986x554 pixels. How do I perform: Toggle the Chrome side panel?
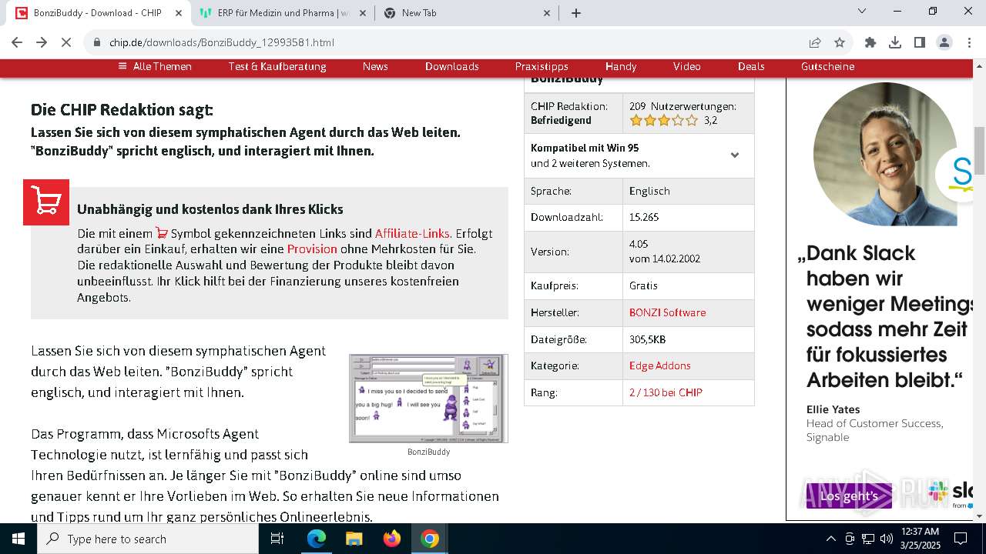pos(920,42)
